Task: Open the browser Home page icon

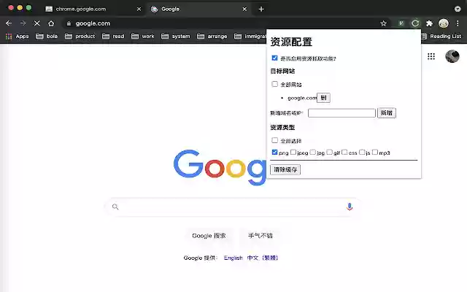Action: 51,23
